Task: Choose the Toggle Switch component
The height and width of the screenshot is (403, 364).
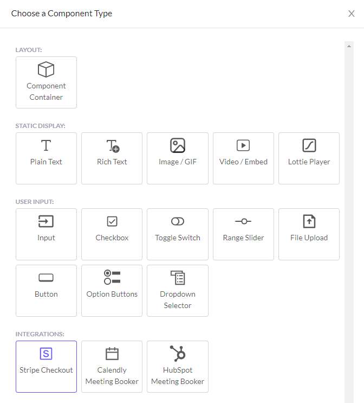Action: pyautogui.click(x=178, y=234)
